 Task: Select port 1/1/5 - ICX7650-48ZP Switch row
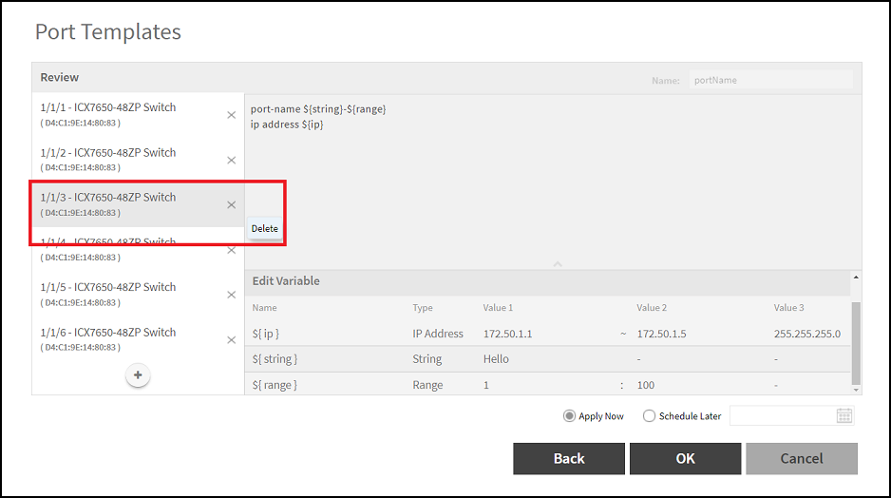coord(138,295)
